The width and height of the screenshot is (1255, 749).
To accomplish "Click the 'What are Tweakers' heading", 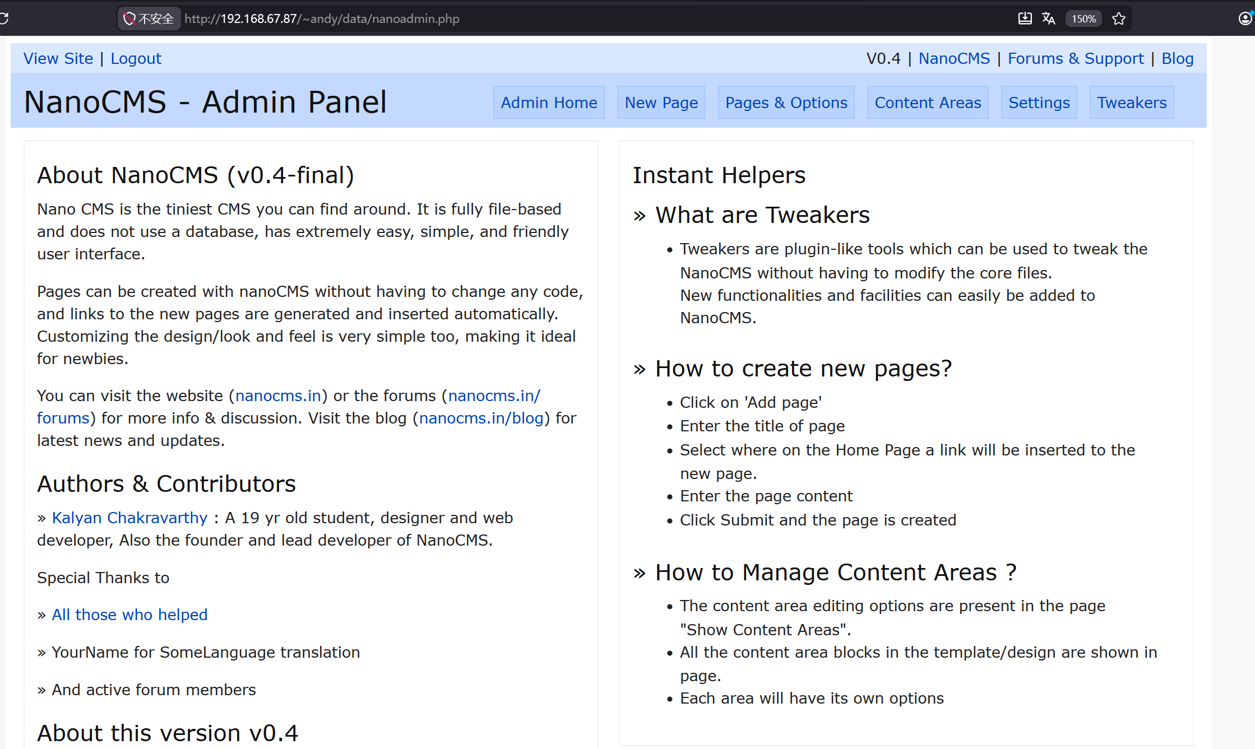I will click(x=762, y=215).
